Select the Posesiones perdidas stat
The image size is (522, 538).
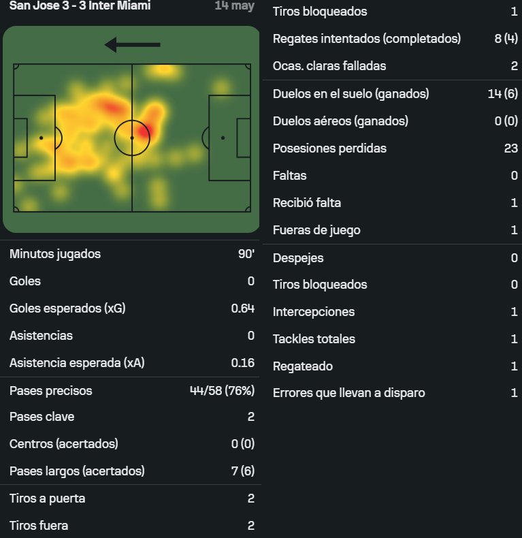click(395, 148)
